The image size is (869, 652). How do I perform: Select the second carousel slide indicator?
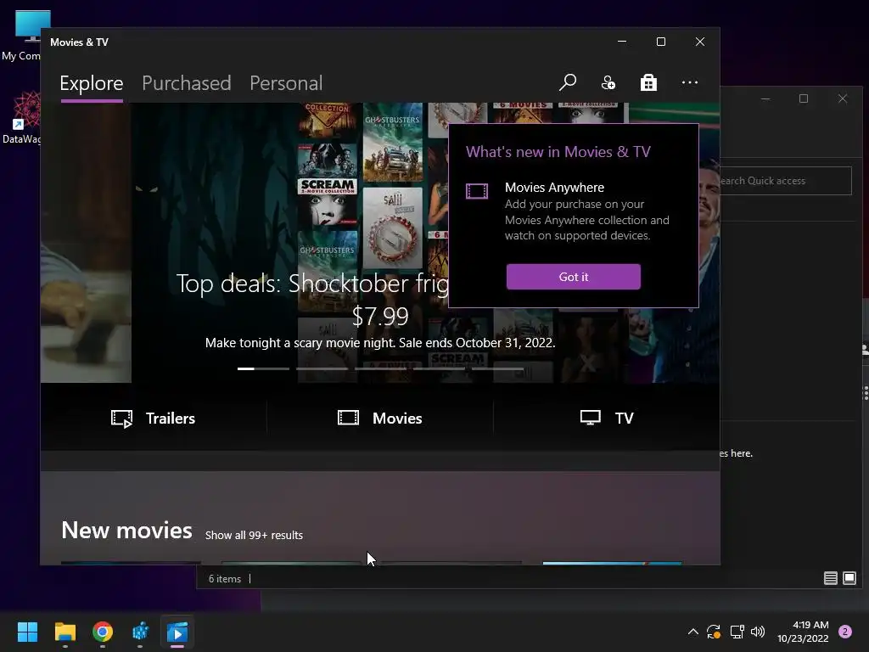(x=322, y=368)
